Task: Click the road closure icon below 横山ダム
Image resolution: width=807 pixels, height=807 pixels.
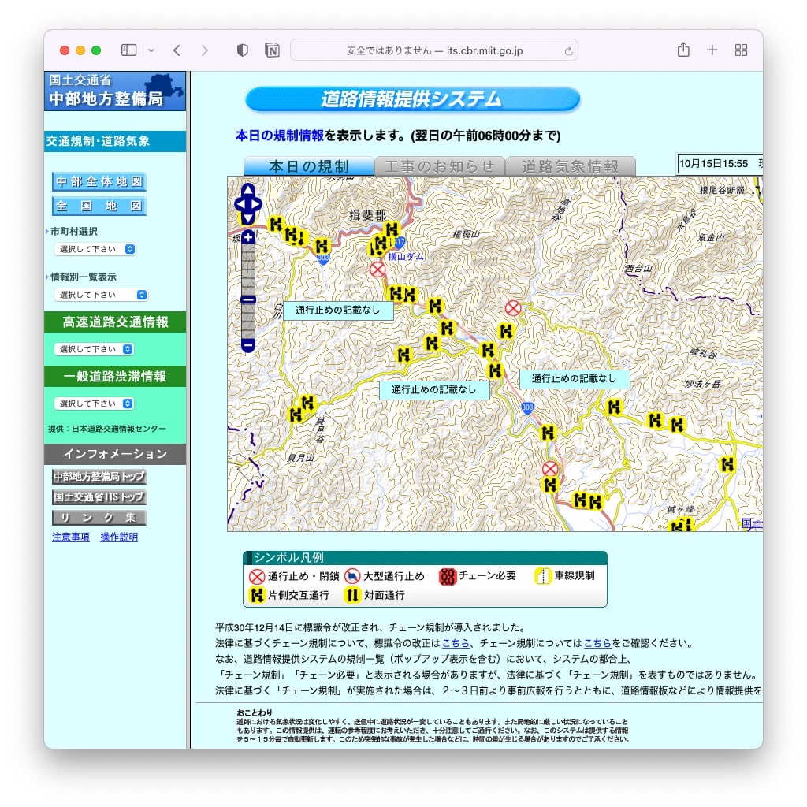Action: [377, 270]
